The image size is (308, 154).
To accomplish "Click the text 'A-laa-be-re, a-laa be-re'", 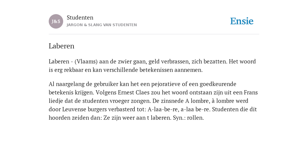I will click(x=179, y=109).
